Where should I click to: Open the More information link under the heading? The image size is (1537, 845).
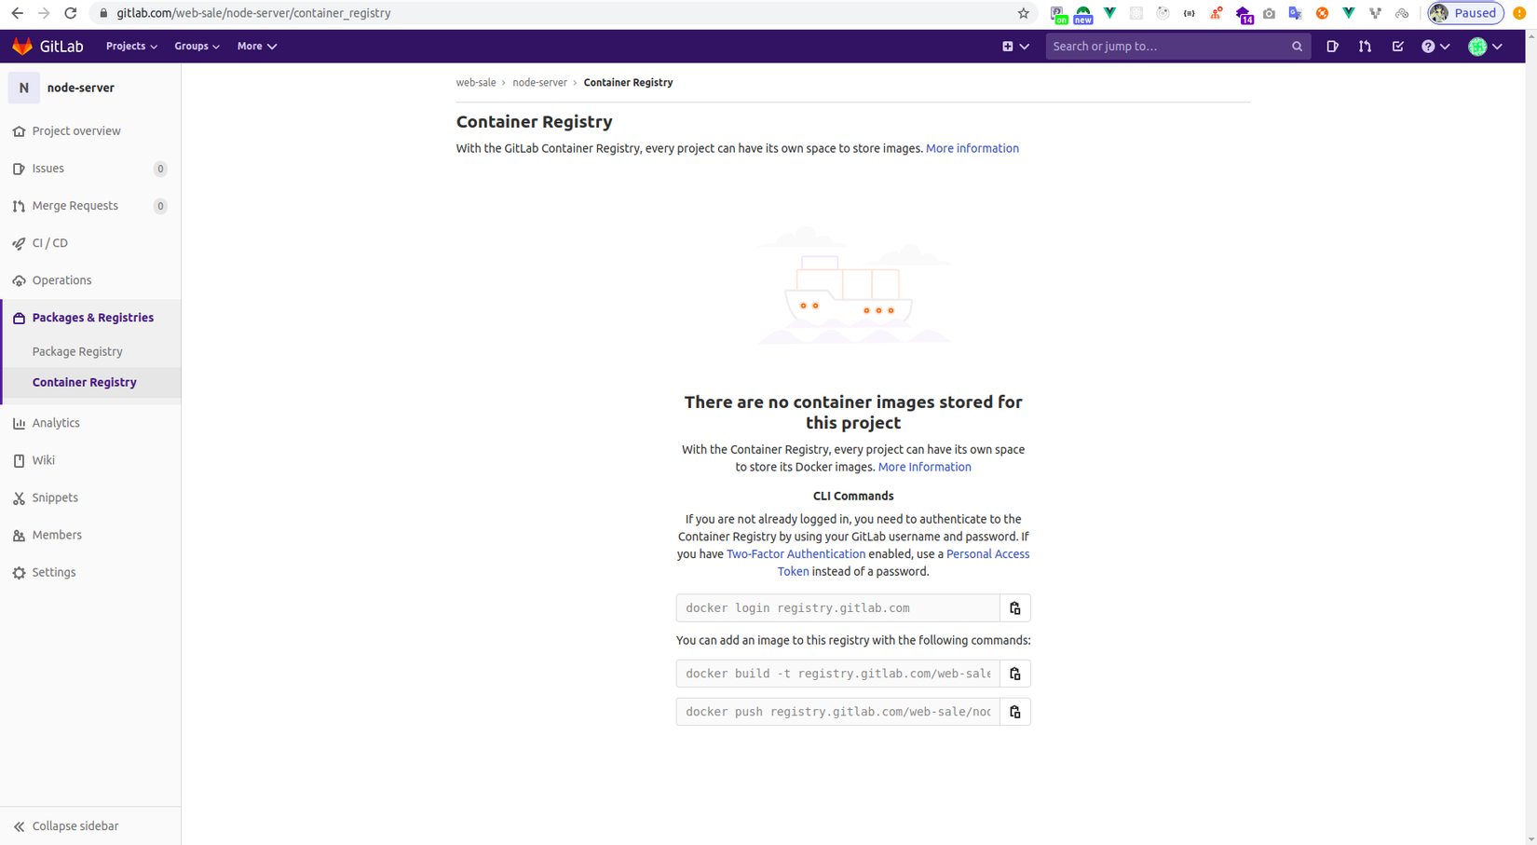coord(973,148)
